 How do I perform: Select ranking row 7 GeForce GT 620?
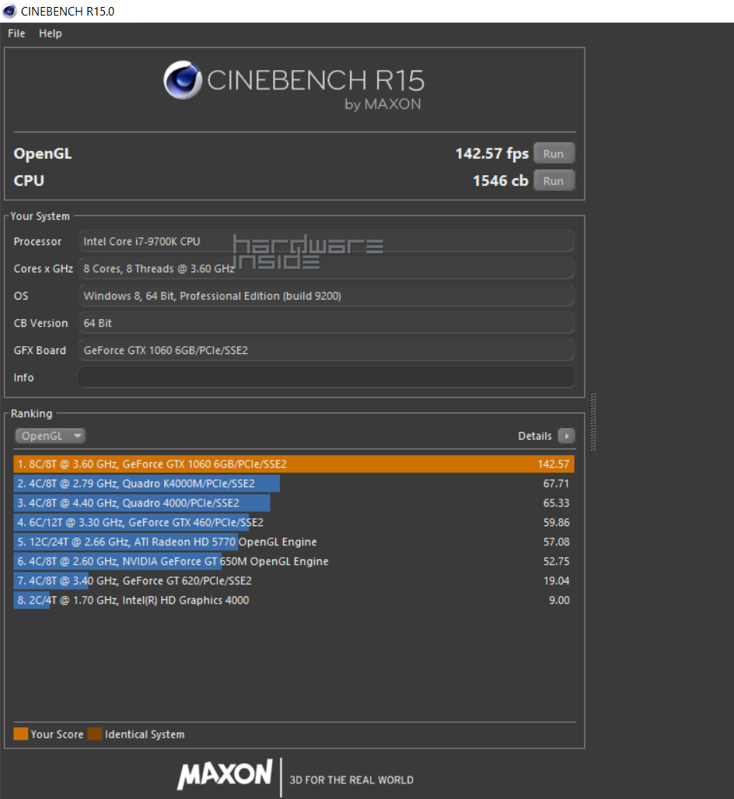pos(294,581)
